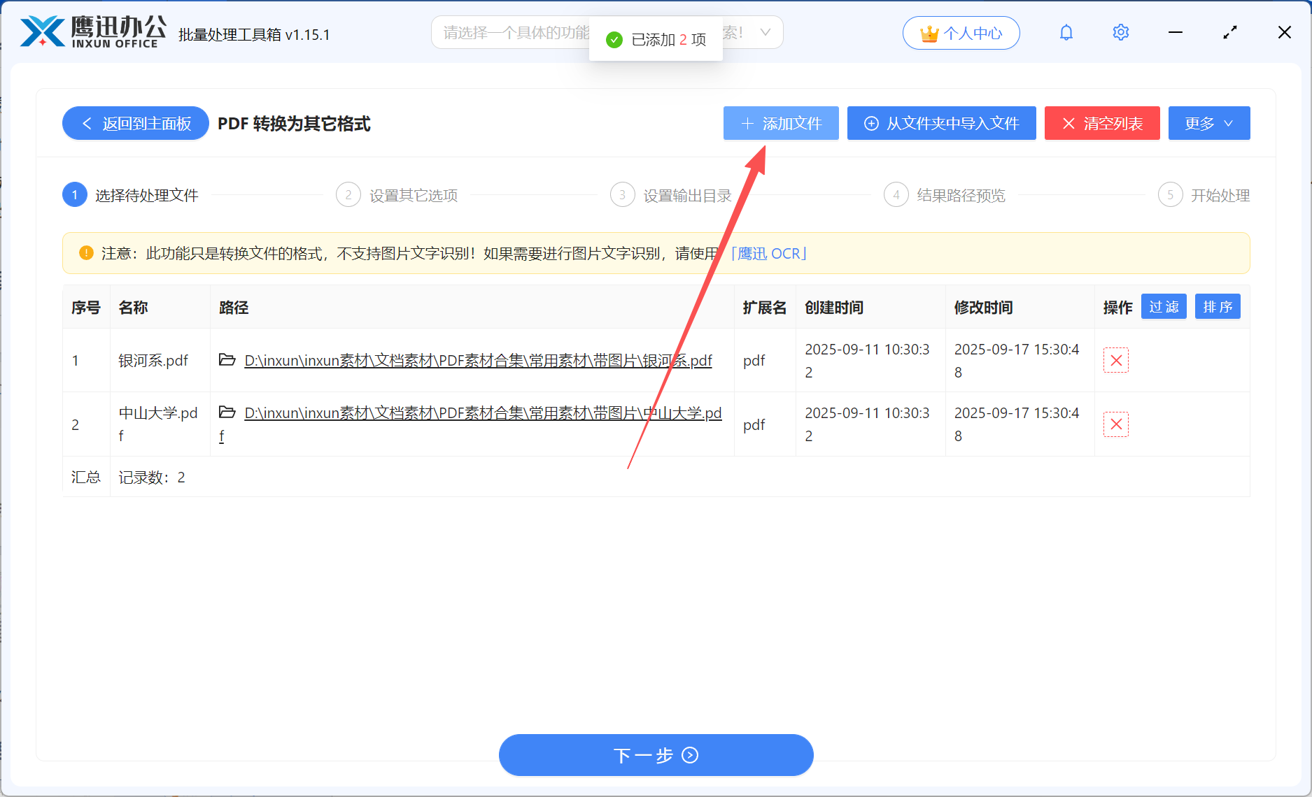Open the 银河系.pdf file path link
The height and width of the screenshot is (797, 1312).
pyautogui.click(x=478, y=361)
